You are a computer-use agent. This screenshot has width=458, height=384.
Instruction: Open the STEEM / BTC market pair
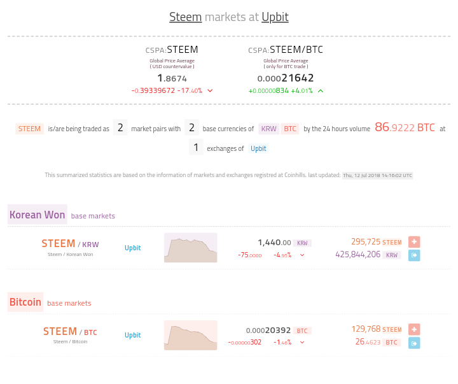coord(70,332)
